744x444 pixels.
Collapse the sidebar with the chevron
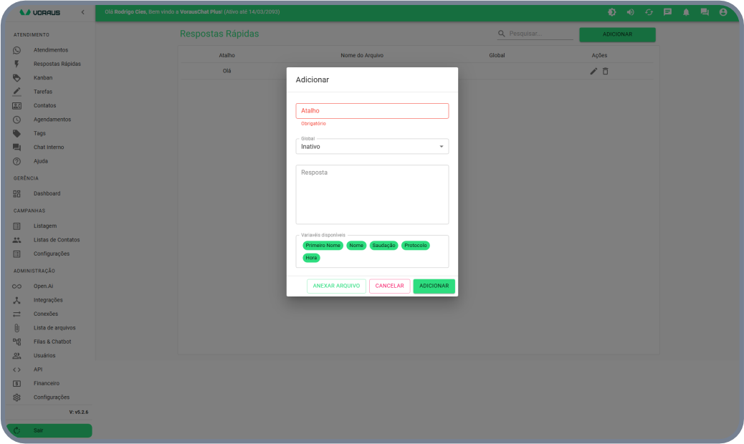coord(82,12)
